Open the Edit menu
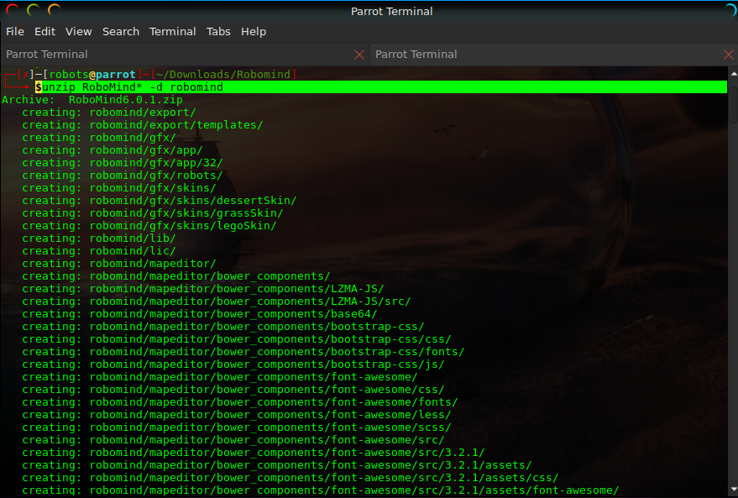The width and height of the screenshot is (738, 498). click(x=44, y=32)
